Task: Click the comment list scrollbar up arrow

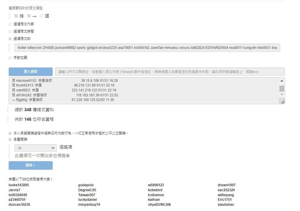Action: pos(282,80)
